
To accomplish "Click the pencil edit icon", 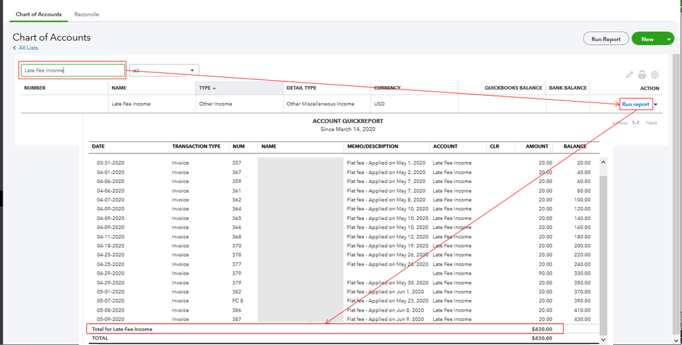I will (x=629, y=75).
